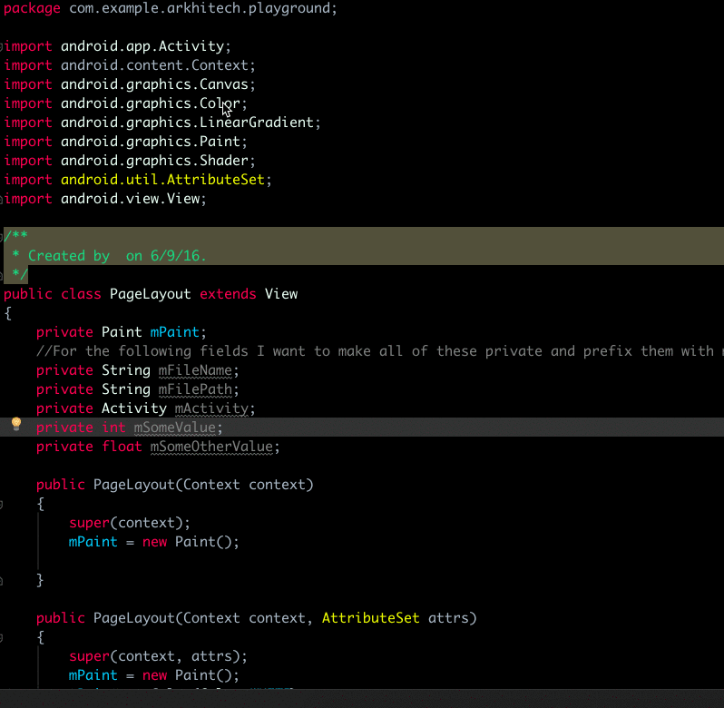Click mPaint in the private Paint field
The height and width of the screenshot is (708, 724).
click(x=175, y=332)
